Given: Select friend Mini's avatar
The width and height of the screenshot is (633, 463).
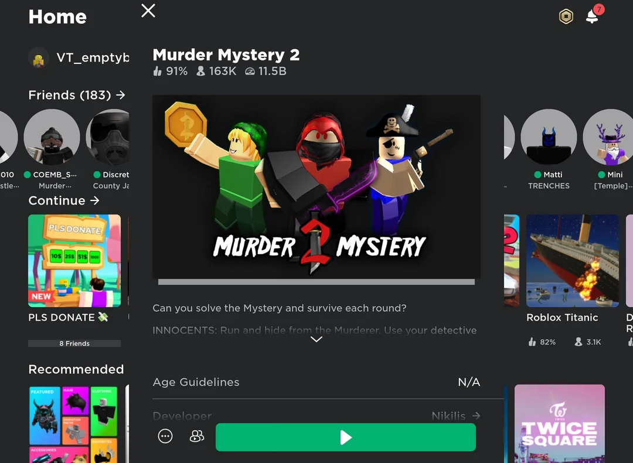Looking at the screenshot, I should [x=610, y=137].
